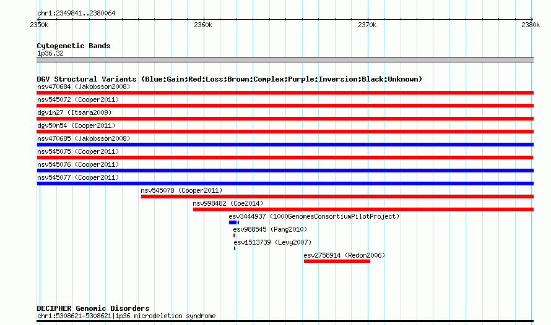Screen dimensions: 551x325
Task: Select the blue gain bar under nsv470685
Action: (285, 145)
